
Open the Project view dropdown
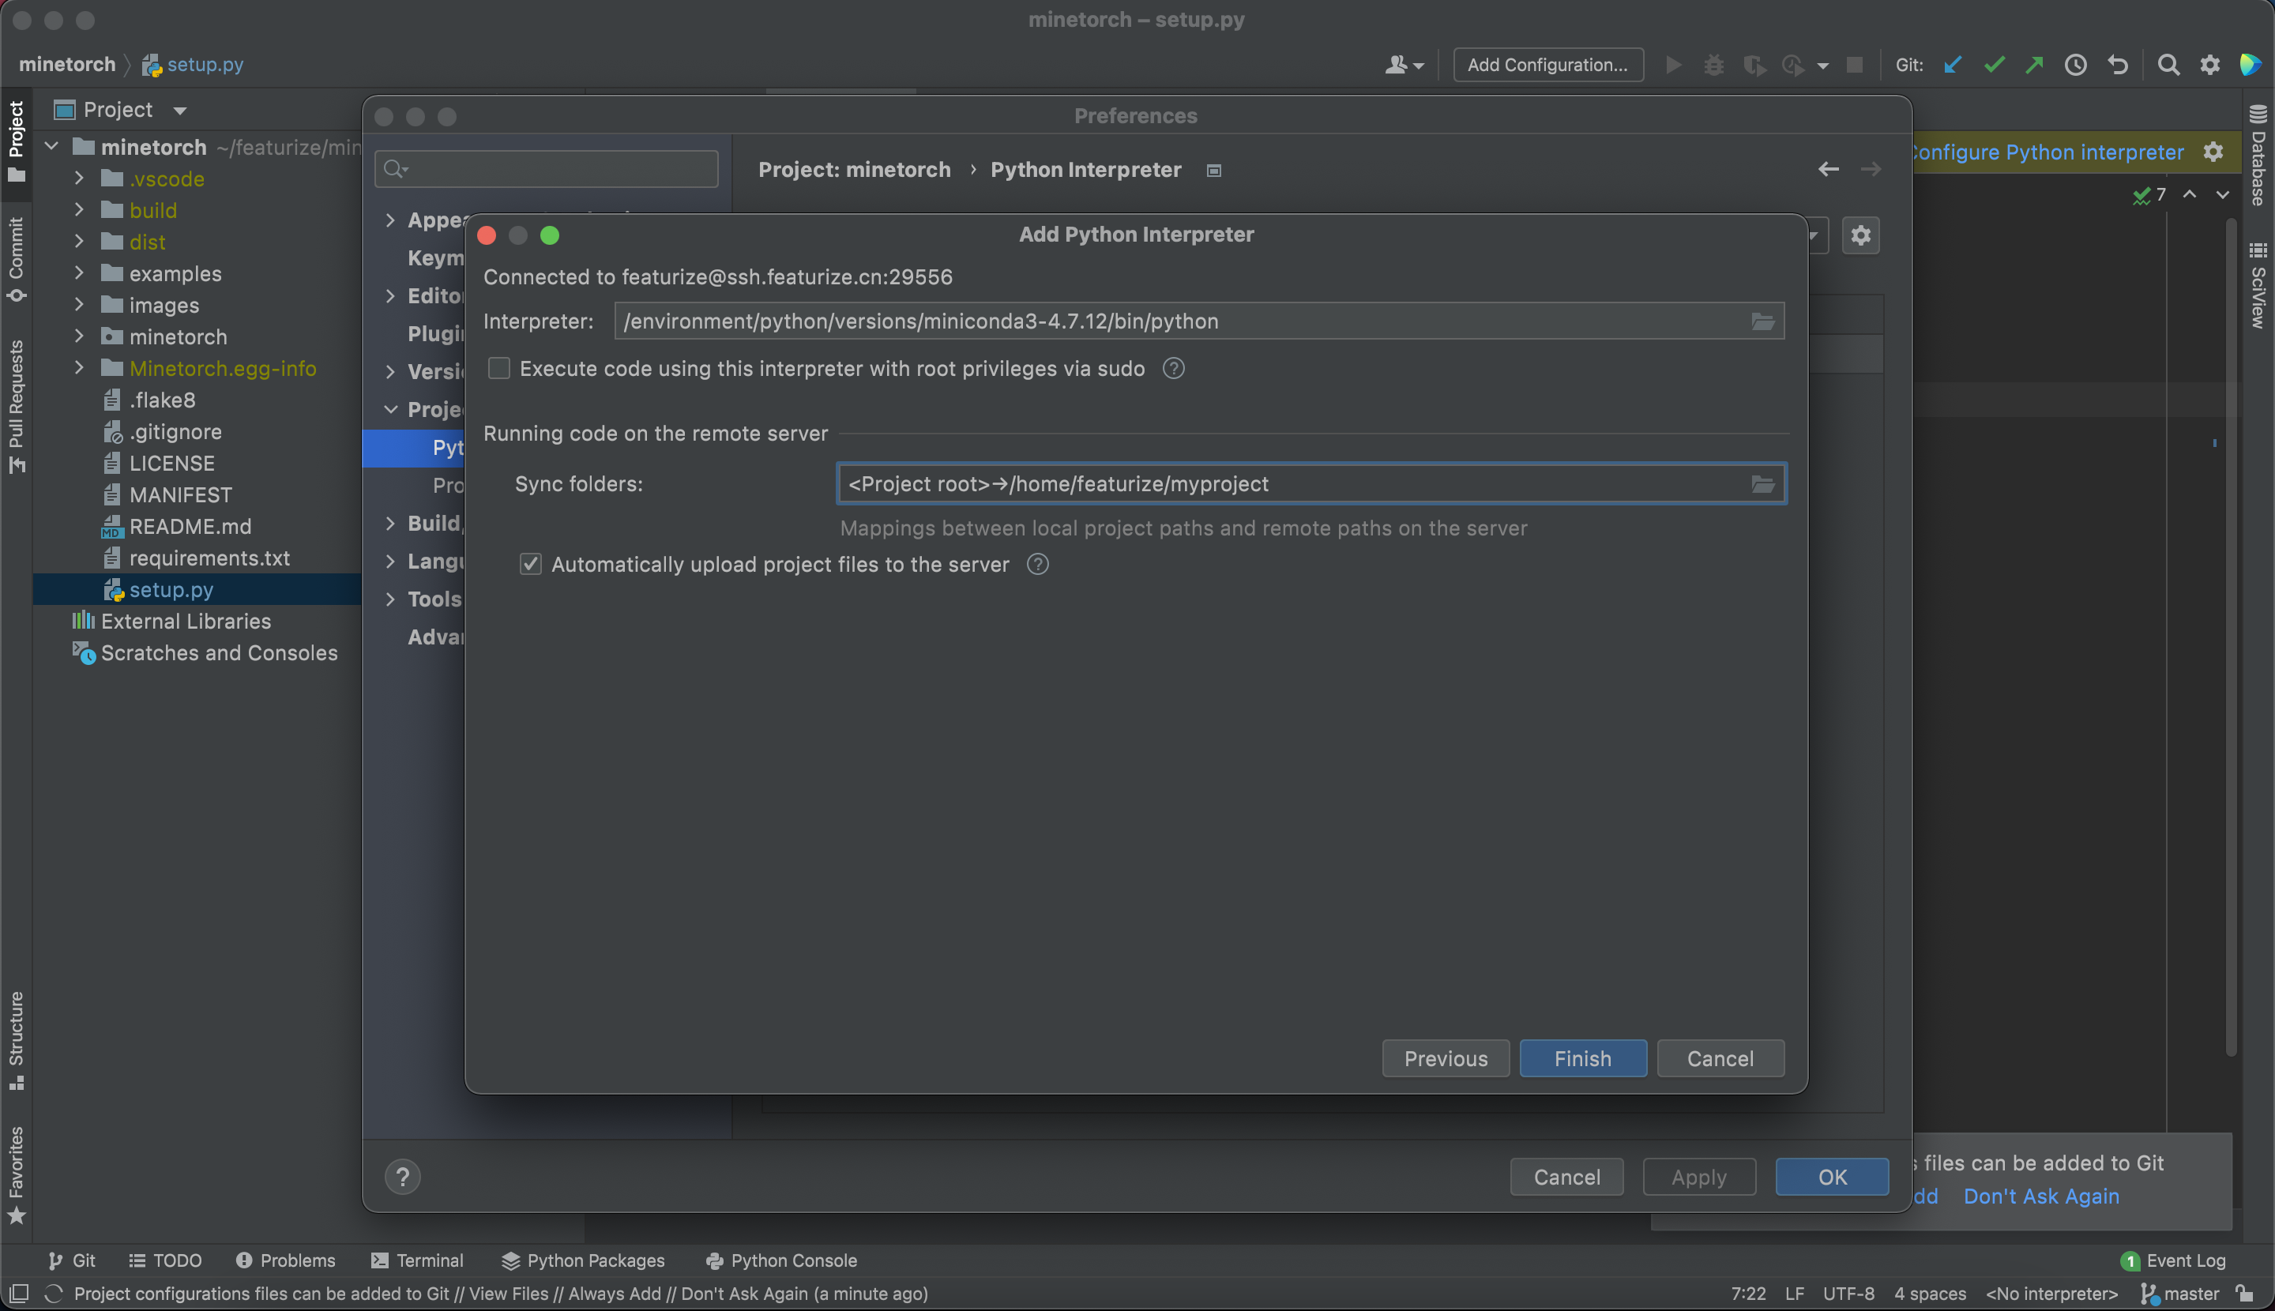(179, 111)
